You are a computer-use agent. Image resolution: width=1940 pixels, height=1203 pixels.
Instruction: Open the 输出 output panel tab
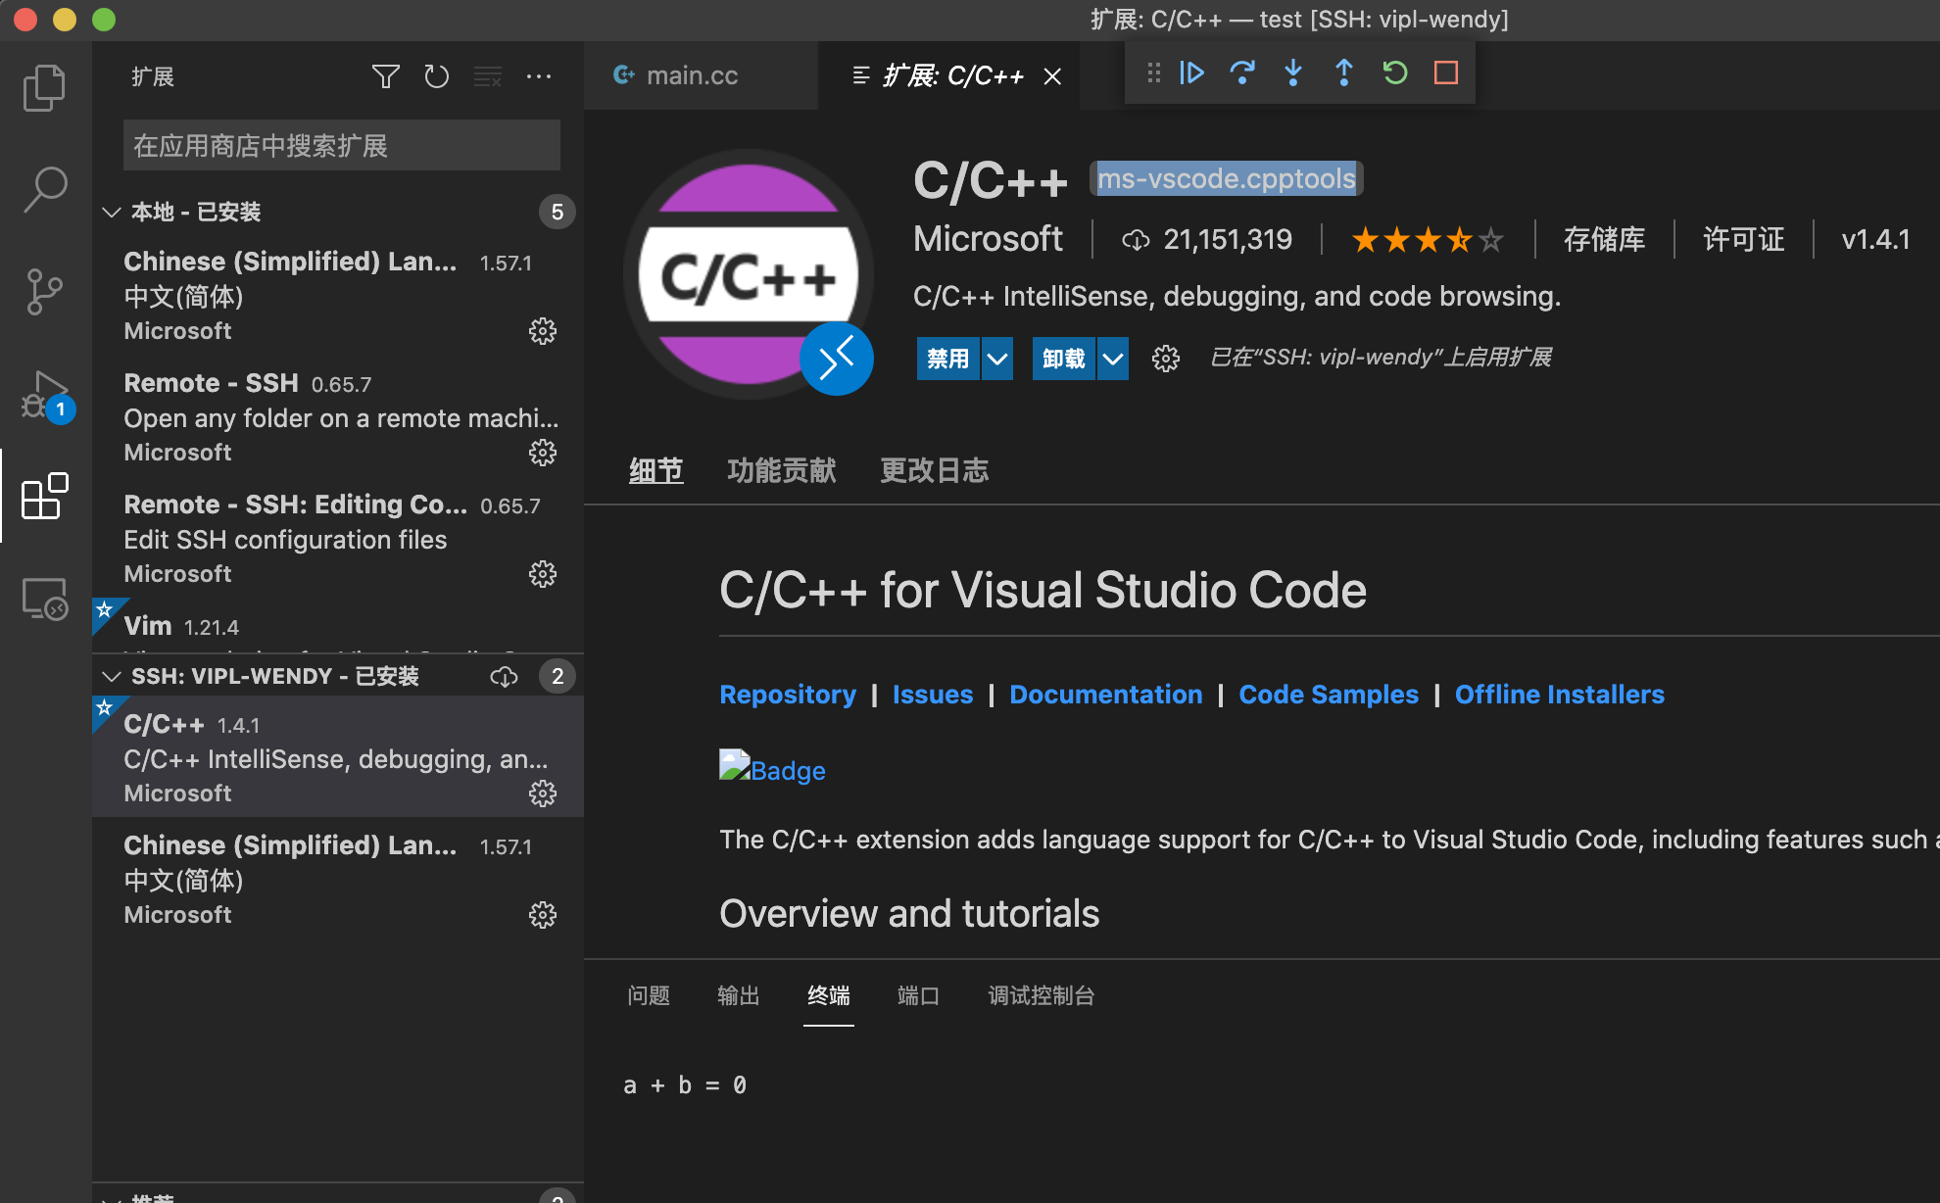click(739, 995)
